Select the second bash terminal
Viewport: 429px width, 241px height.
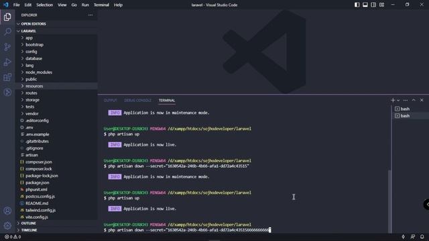(410, 116)
